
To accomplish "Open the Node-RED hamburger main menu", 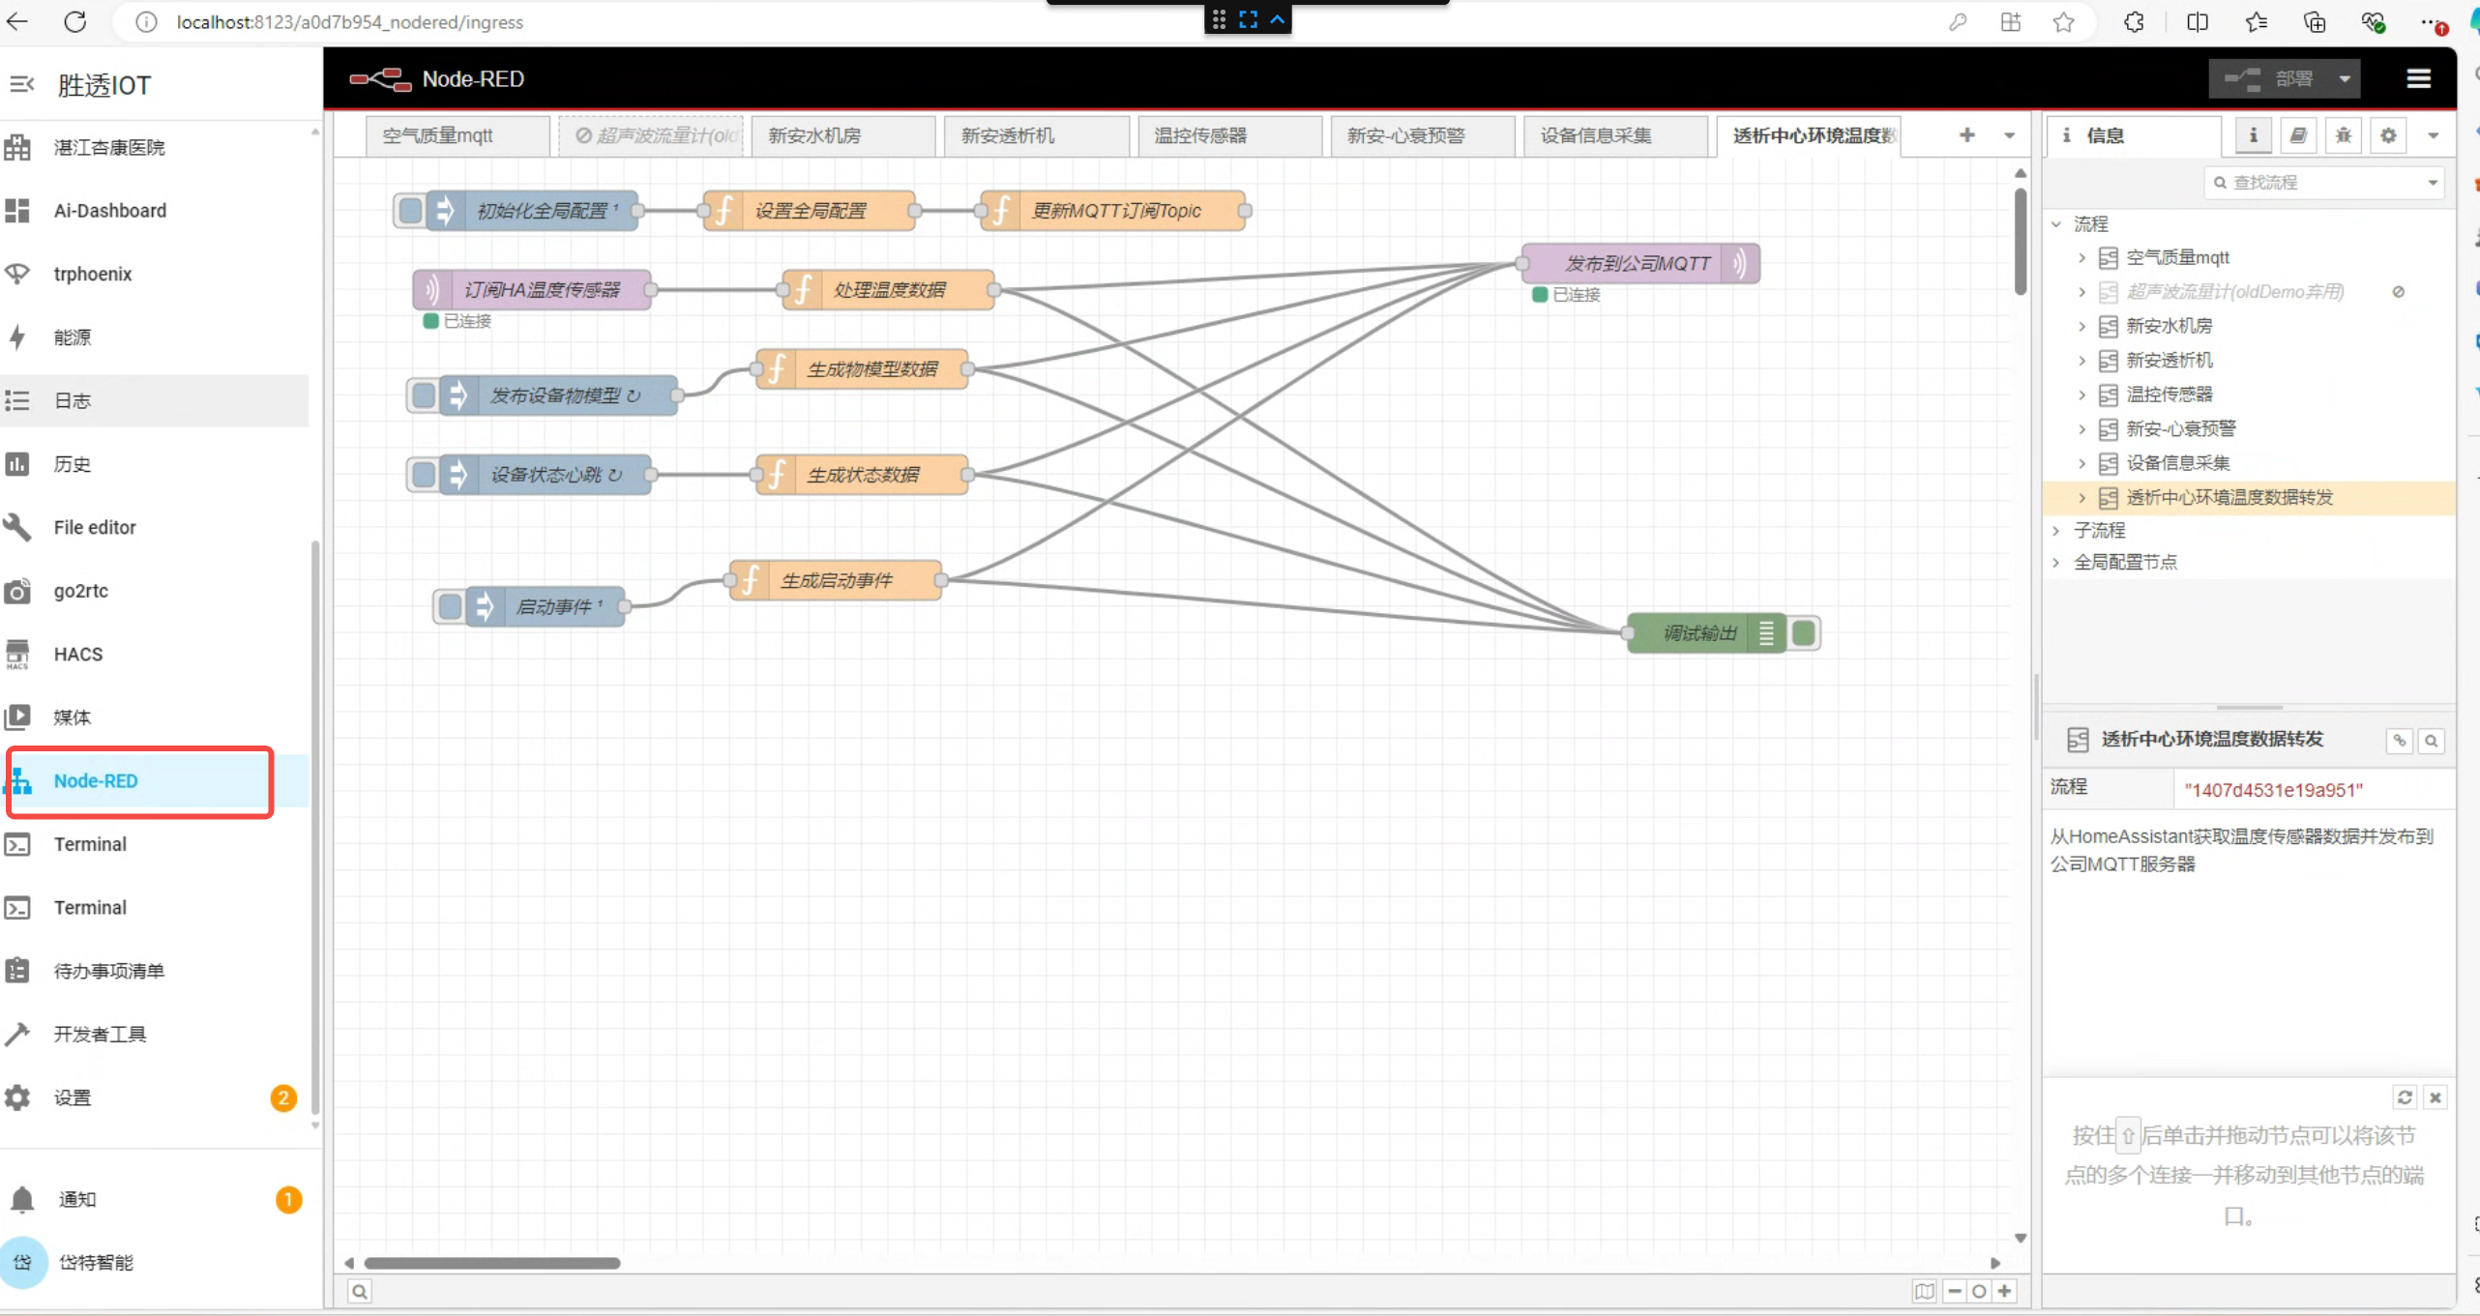I will pyautogui.click(x=2418, y=79).
